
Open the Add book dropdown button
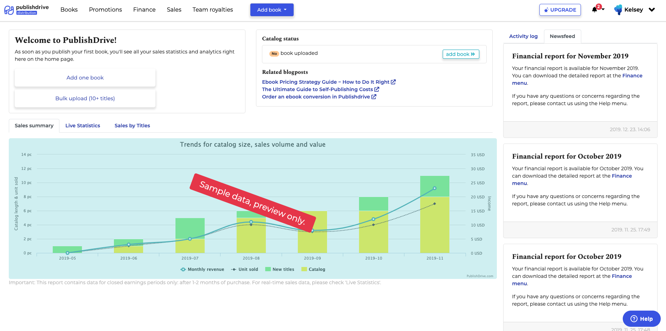coord(272,10)
